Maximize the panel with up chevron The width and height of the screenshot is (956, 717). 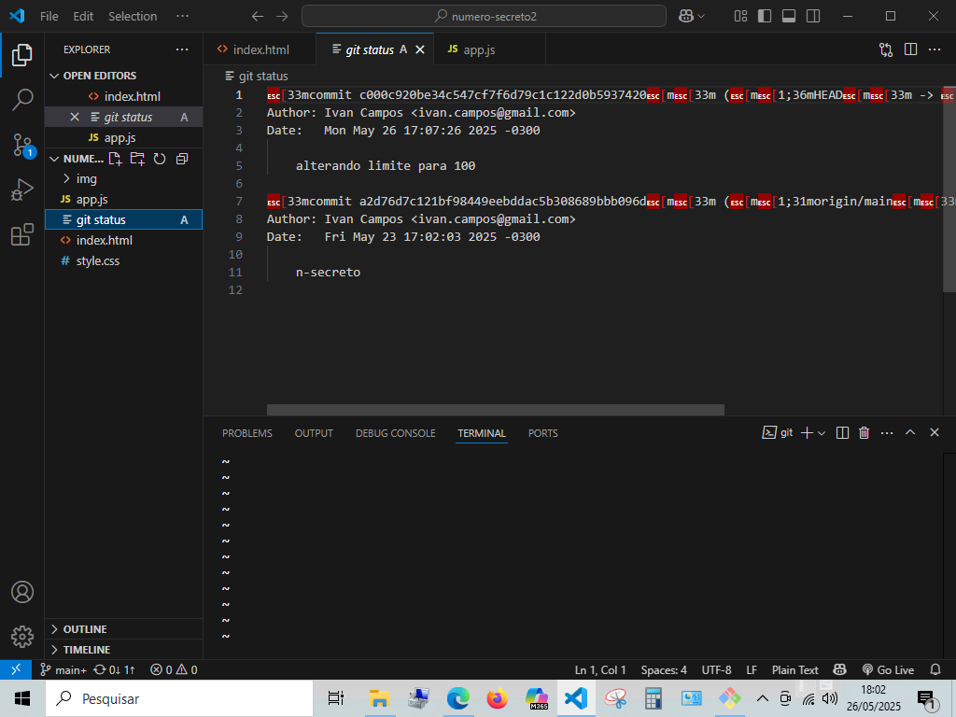pyautogui.click(x=910, y=432)
